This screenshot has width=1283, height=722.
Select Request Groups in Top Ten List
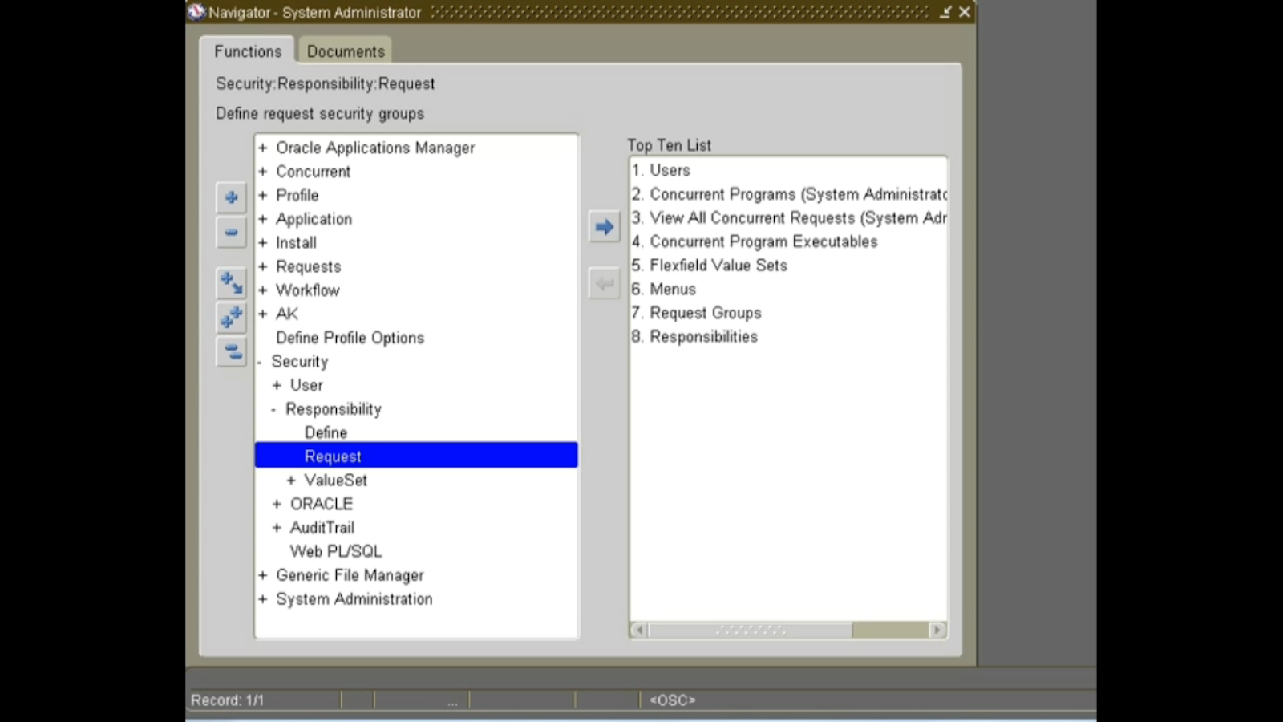[x=697, y=313]
